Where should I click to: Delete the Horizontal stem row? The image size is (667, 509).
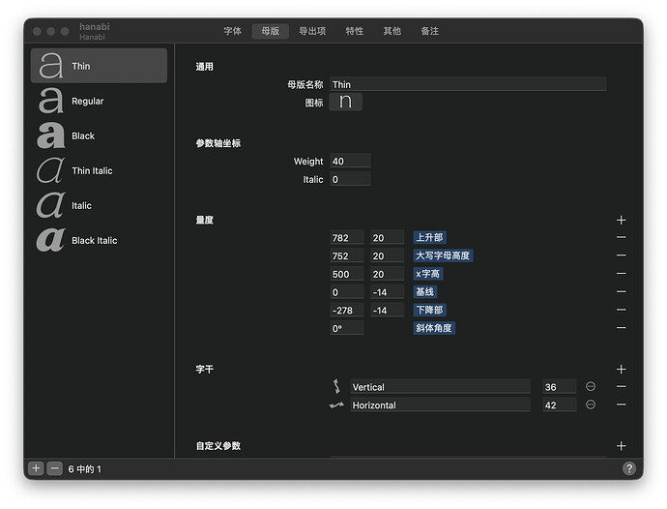point(621,404)
